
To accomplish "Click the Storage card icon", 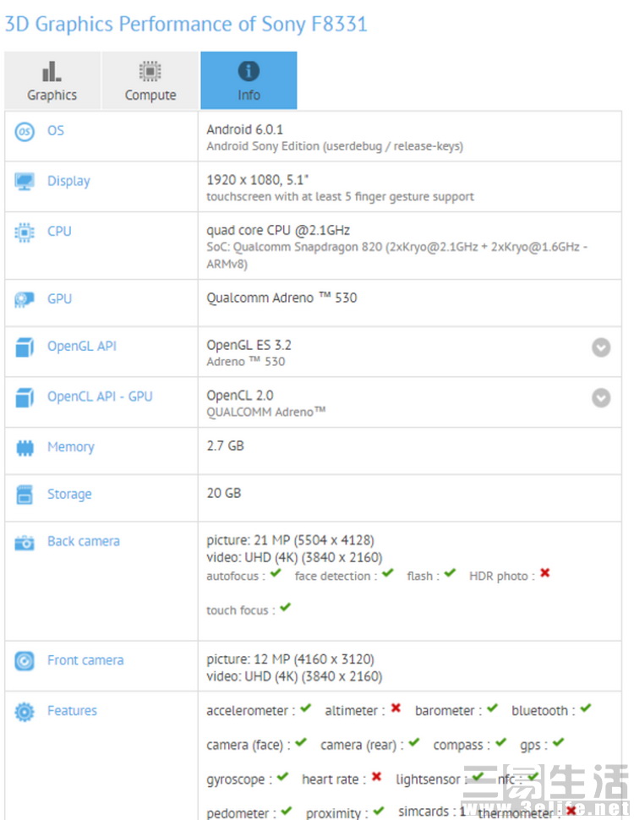I will click(x=25, y=495).
